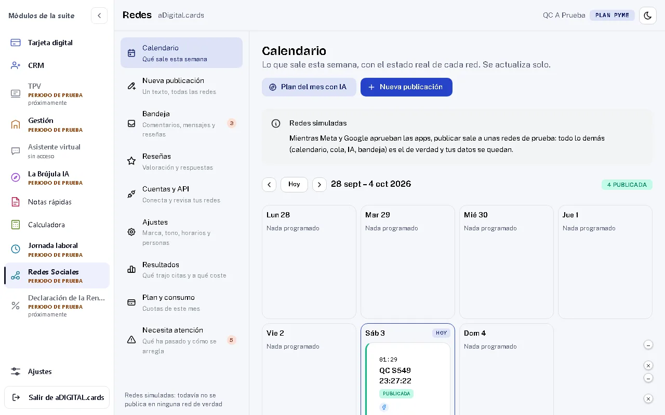Click the Bandeja unread count badge showing 3
The image size is (665, 415).
pyautogui.click(x=232, y=123)
